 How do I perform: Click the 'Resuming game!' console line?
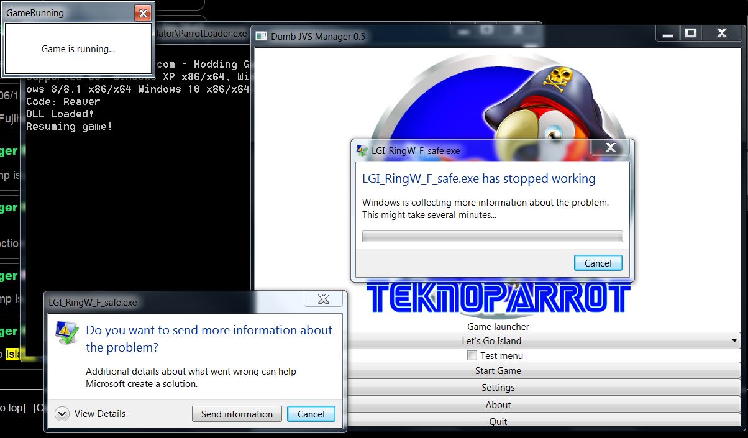click(70, 126)
